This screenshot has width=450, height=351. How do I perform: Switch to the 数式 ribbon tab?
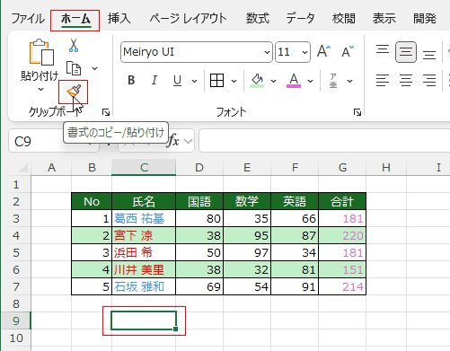tap(257, 19)
